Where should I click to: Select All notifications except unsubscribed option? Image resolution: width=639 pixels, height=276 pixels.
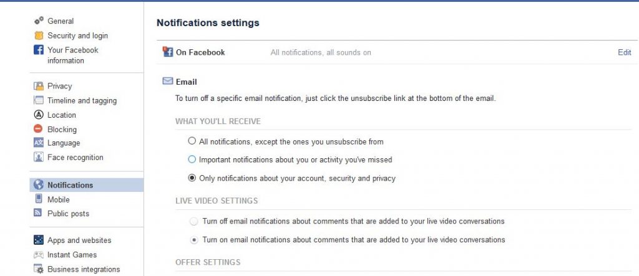coord(192,141)
